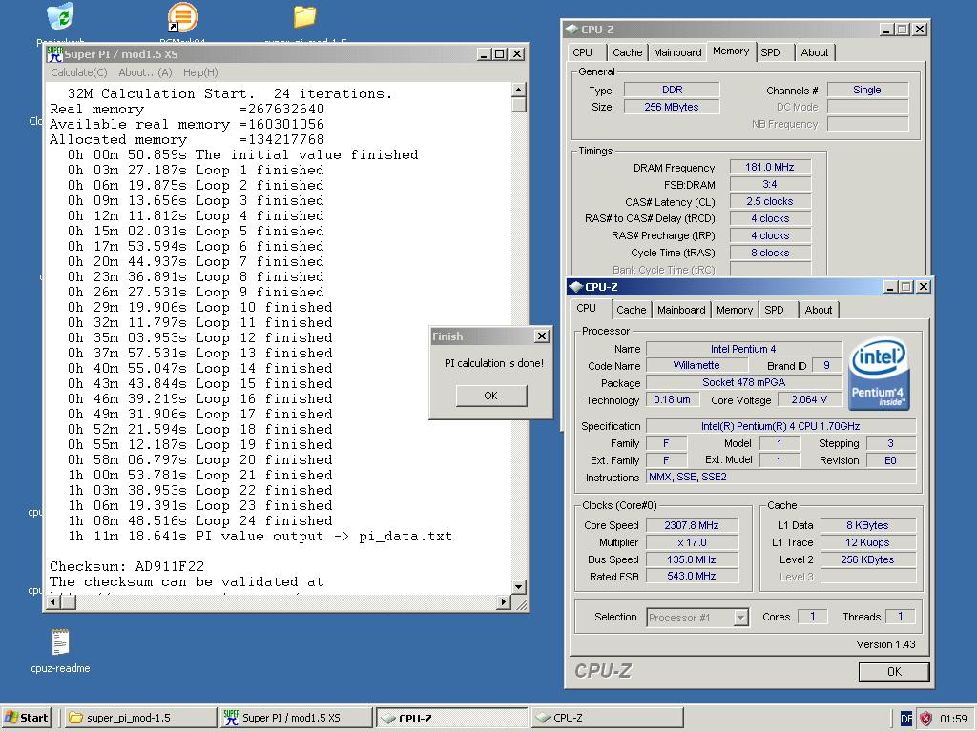
Task: Click the Cycle Time 8 clocks field
Action: 770,253
